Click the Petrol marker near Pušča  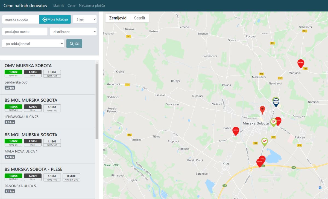[236, 131]
